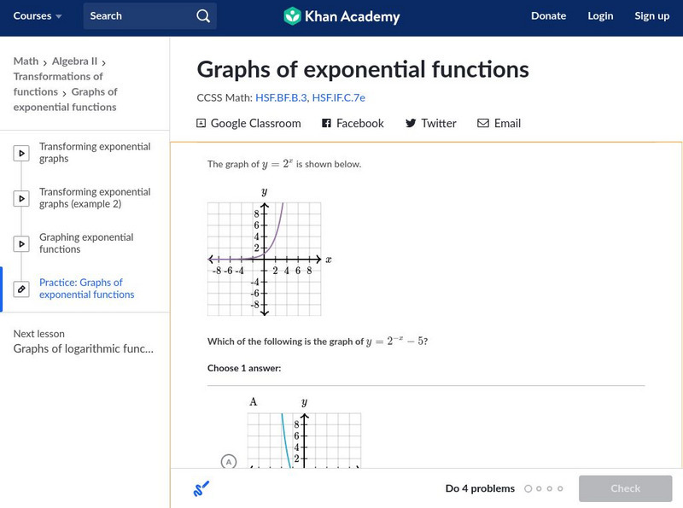The image size is (683, 508).
Task: Expand the Courses dropdown menu
Action: (x=38, y=16)
